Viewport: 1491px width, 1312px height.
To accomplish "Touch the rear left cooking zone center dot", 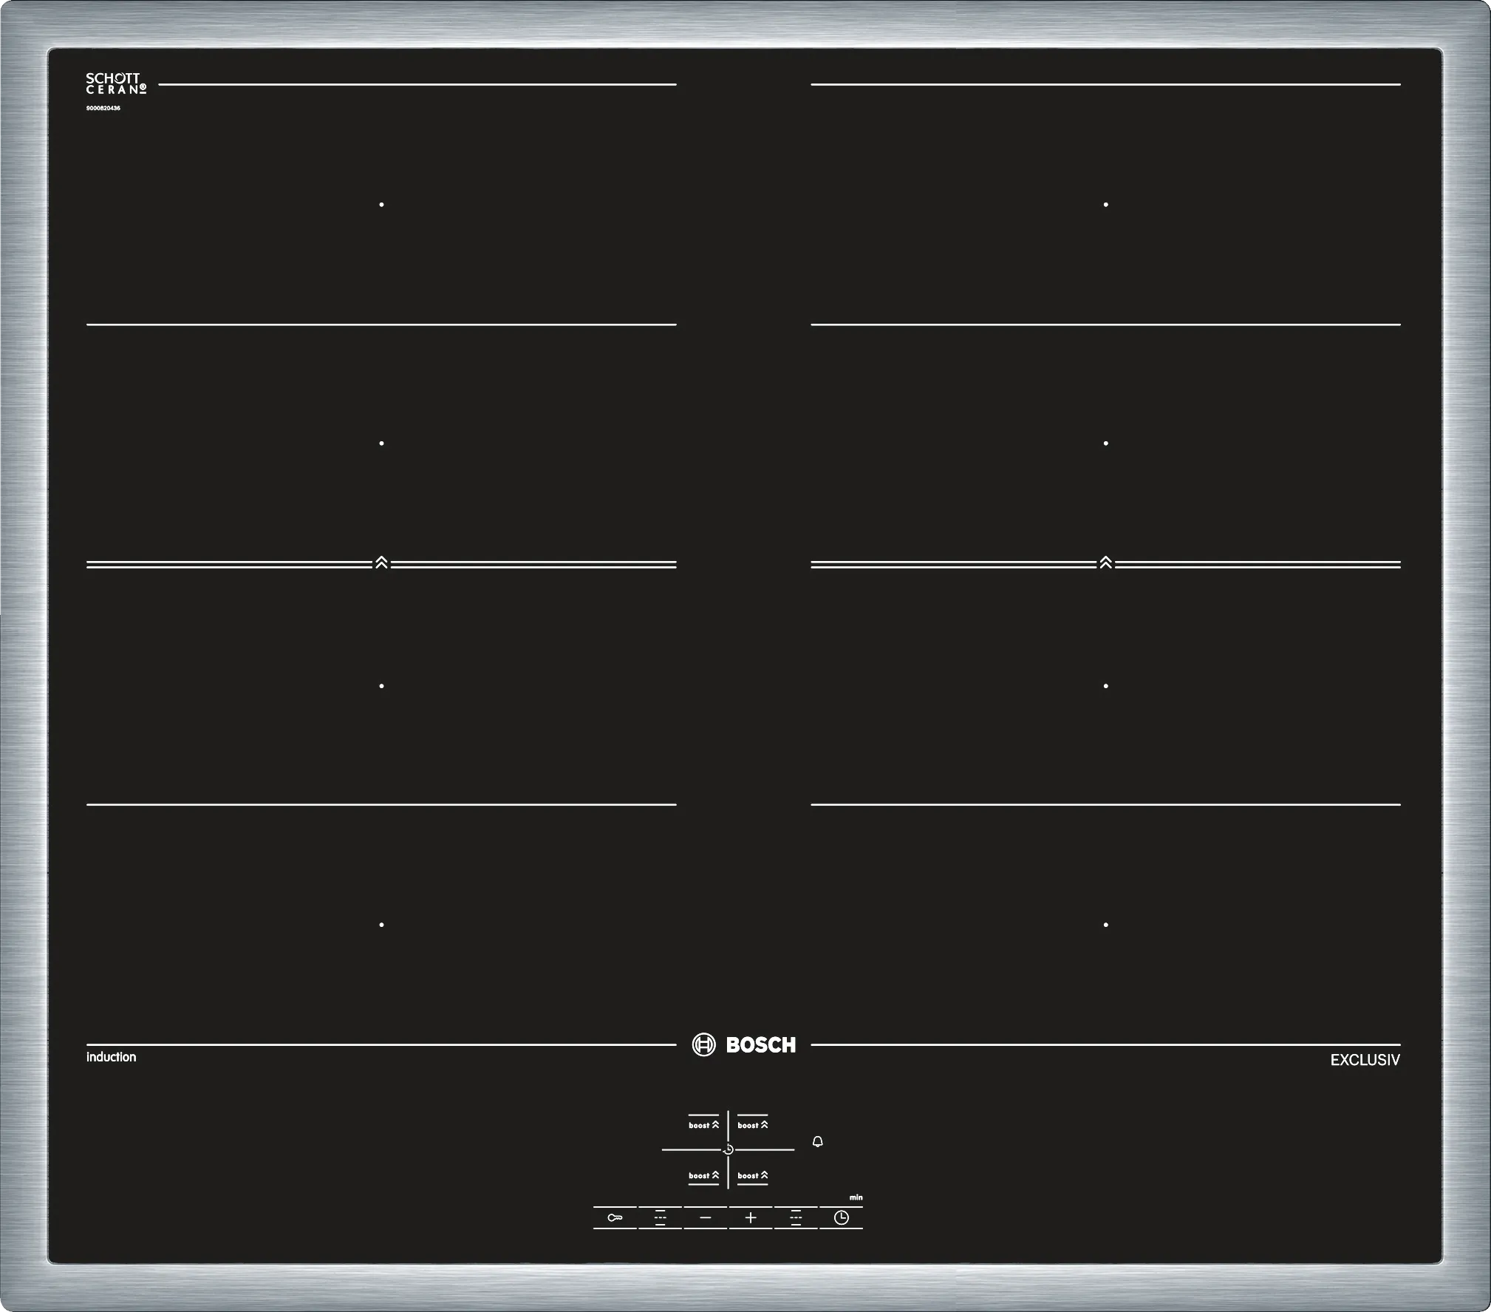I will click(x=381, y=204).
